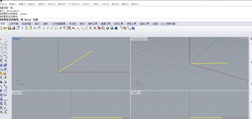252x119 pixels.
Task: Select the Rectangle tool in the sidebar
Action: pyautogui.click(x=5, y=52)
